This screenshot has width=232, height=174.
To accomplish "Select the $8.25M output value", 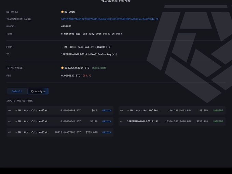I will (x=204, y=110).
